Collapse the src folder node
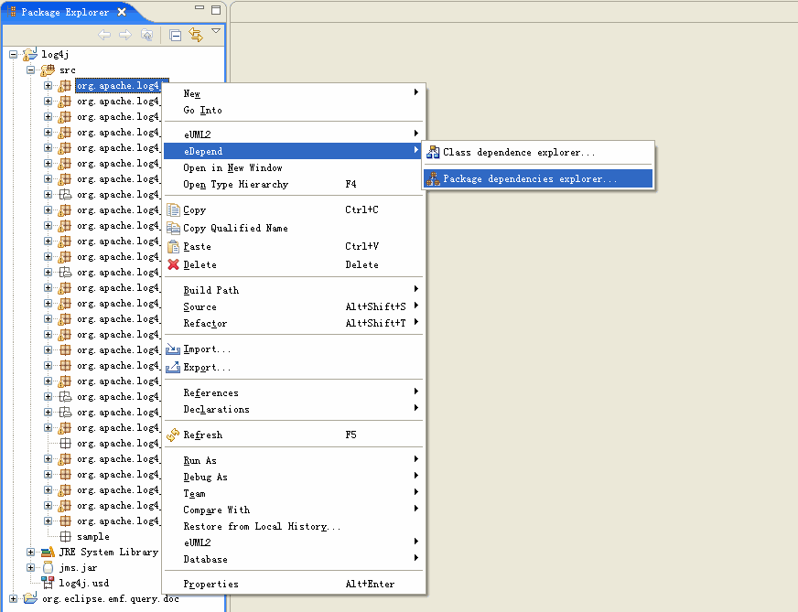The height and width of the screenshot is (612, 798). pos(30,70)
